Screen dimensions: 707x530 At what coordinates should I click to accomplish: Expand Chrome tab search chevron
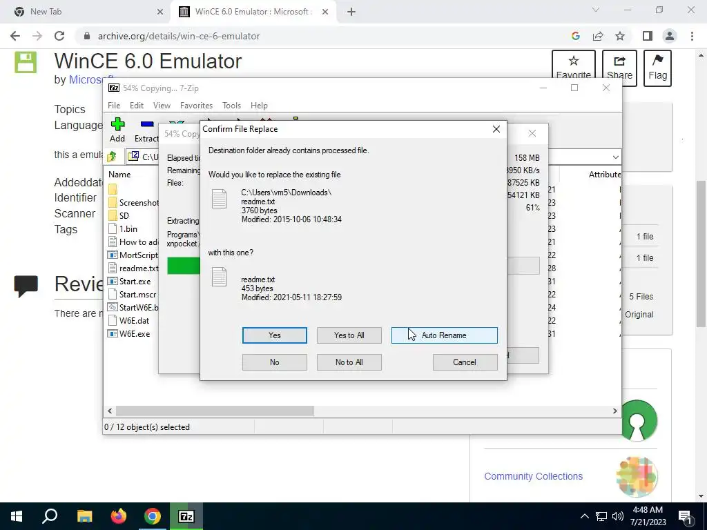596,10
